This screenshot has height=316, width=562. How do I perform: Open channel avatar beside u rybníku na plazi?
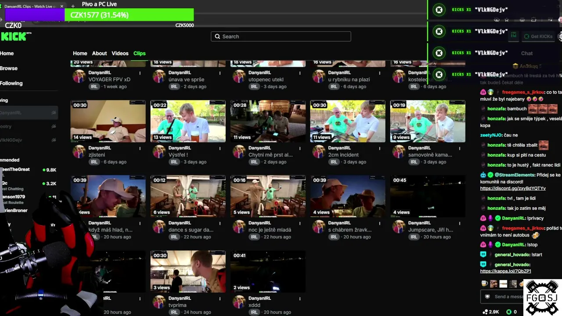tap(319, 76)
